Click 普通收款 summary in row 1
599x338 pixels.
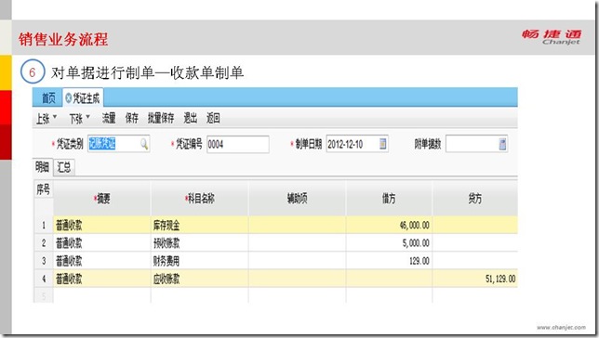[x=69, y=225]
